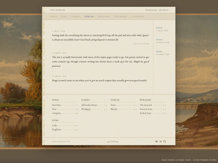Open the Bluesky butterfly icon in footer
This screenshot has width=218, height=163.
coord(156,141)
